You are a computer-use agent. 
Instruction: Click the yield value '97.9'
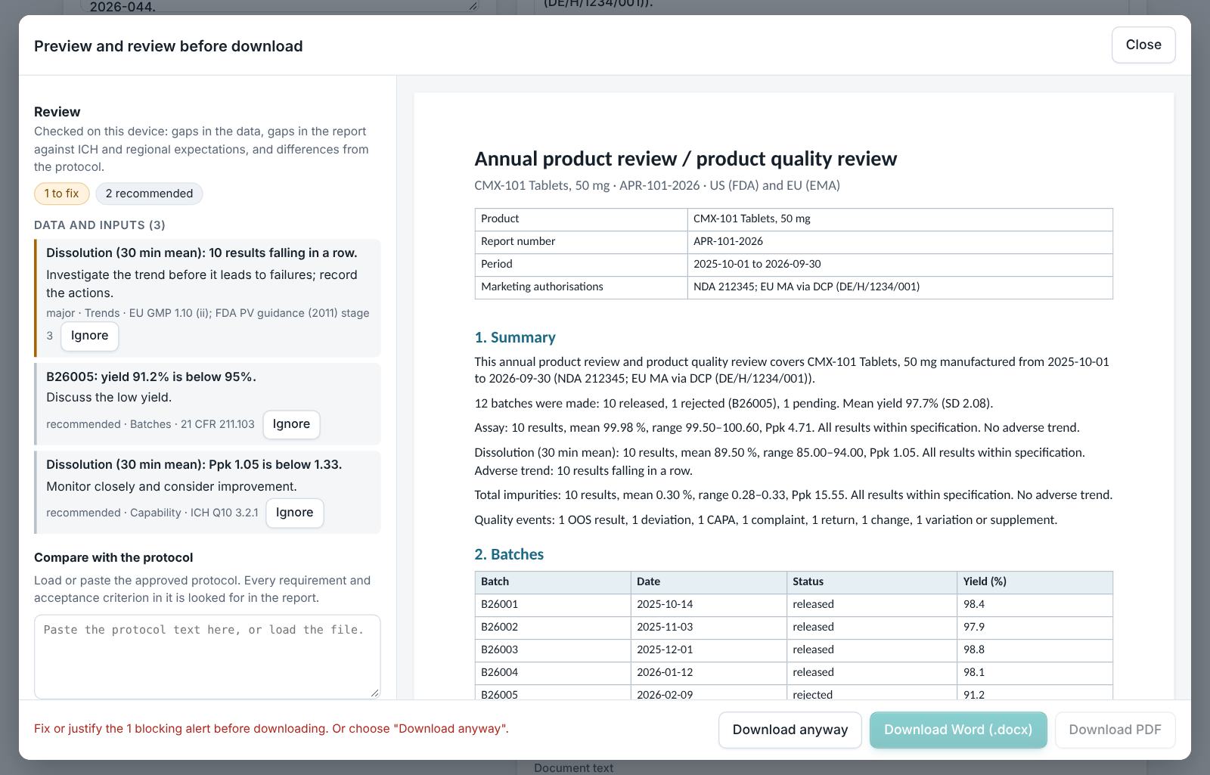point(1035,628)
